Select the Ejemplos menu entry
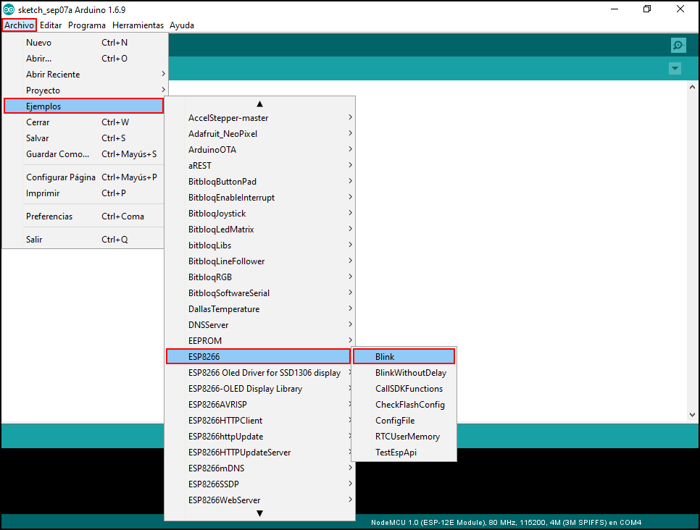Image resolution: width=700 pixels, height=530 pixels. pos(84,106)
